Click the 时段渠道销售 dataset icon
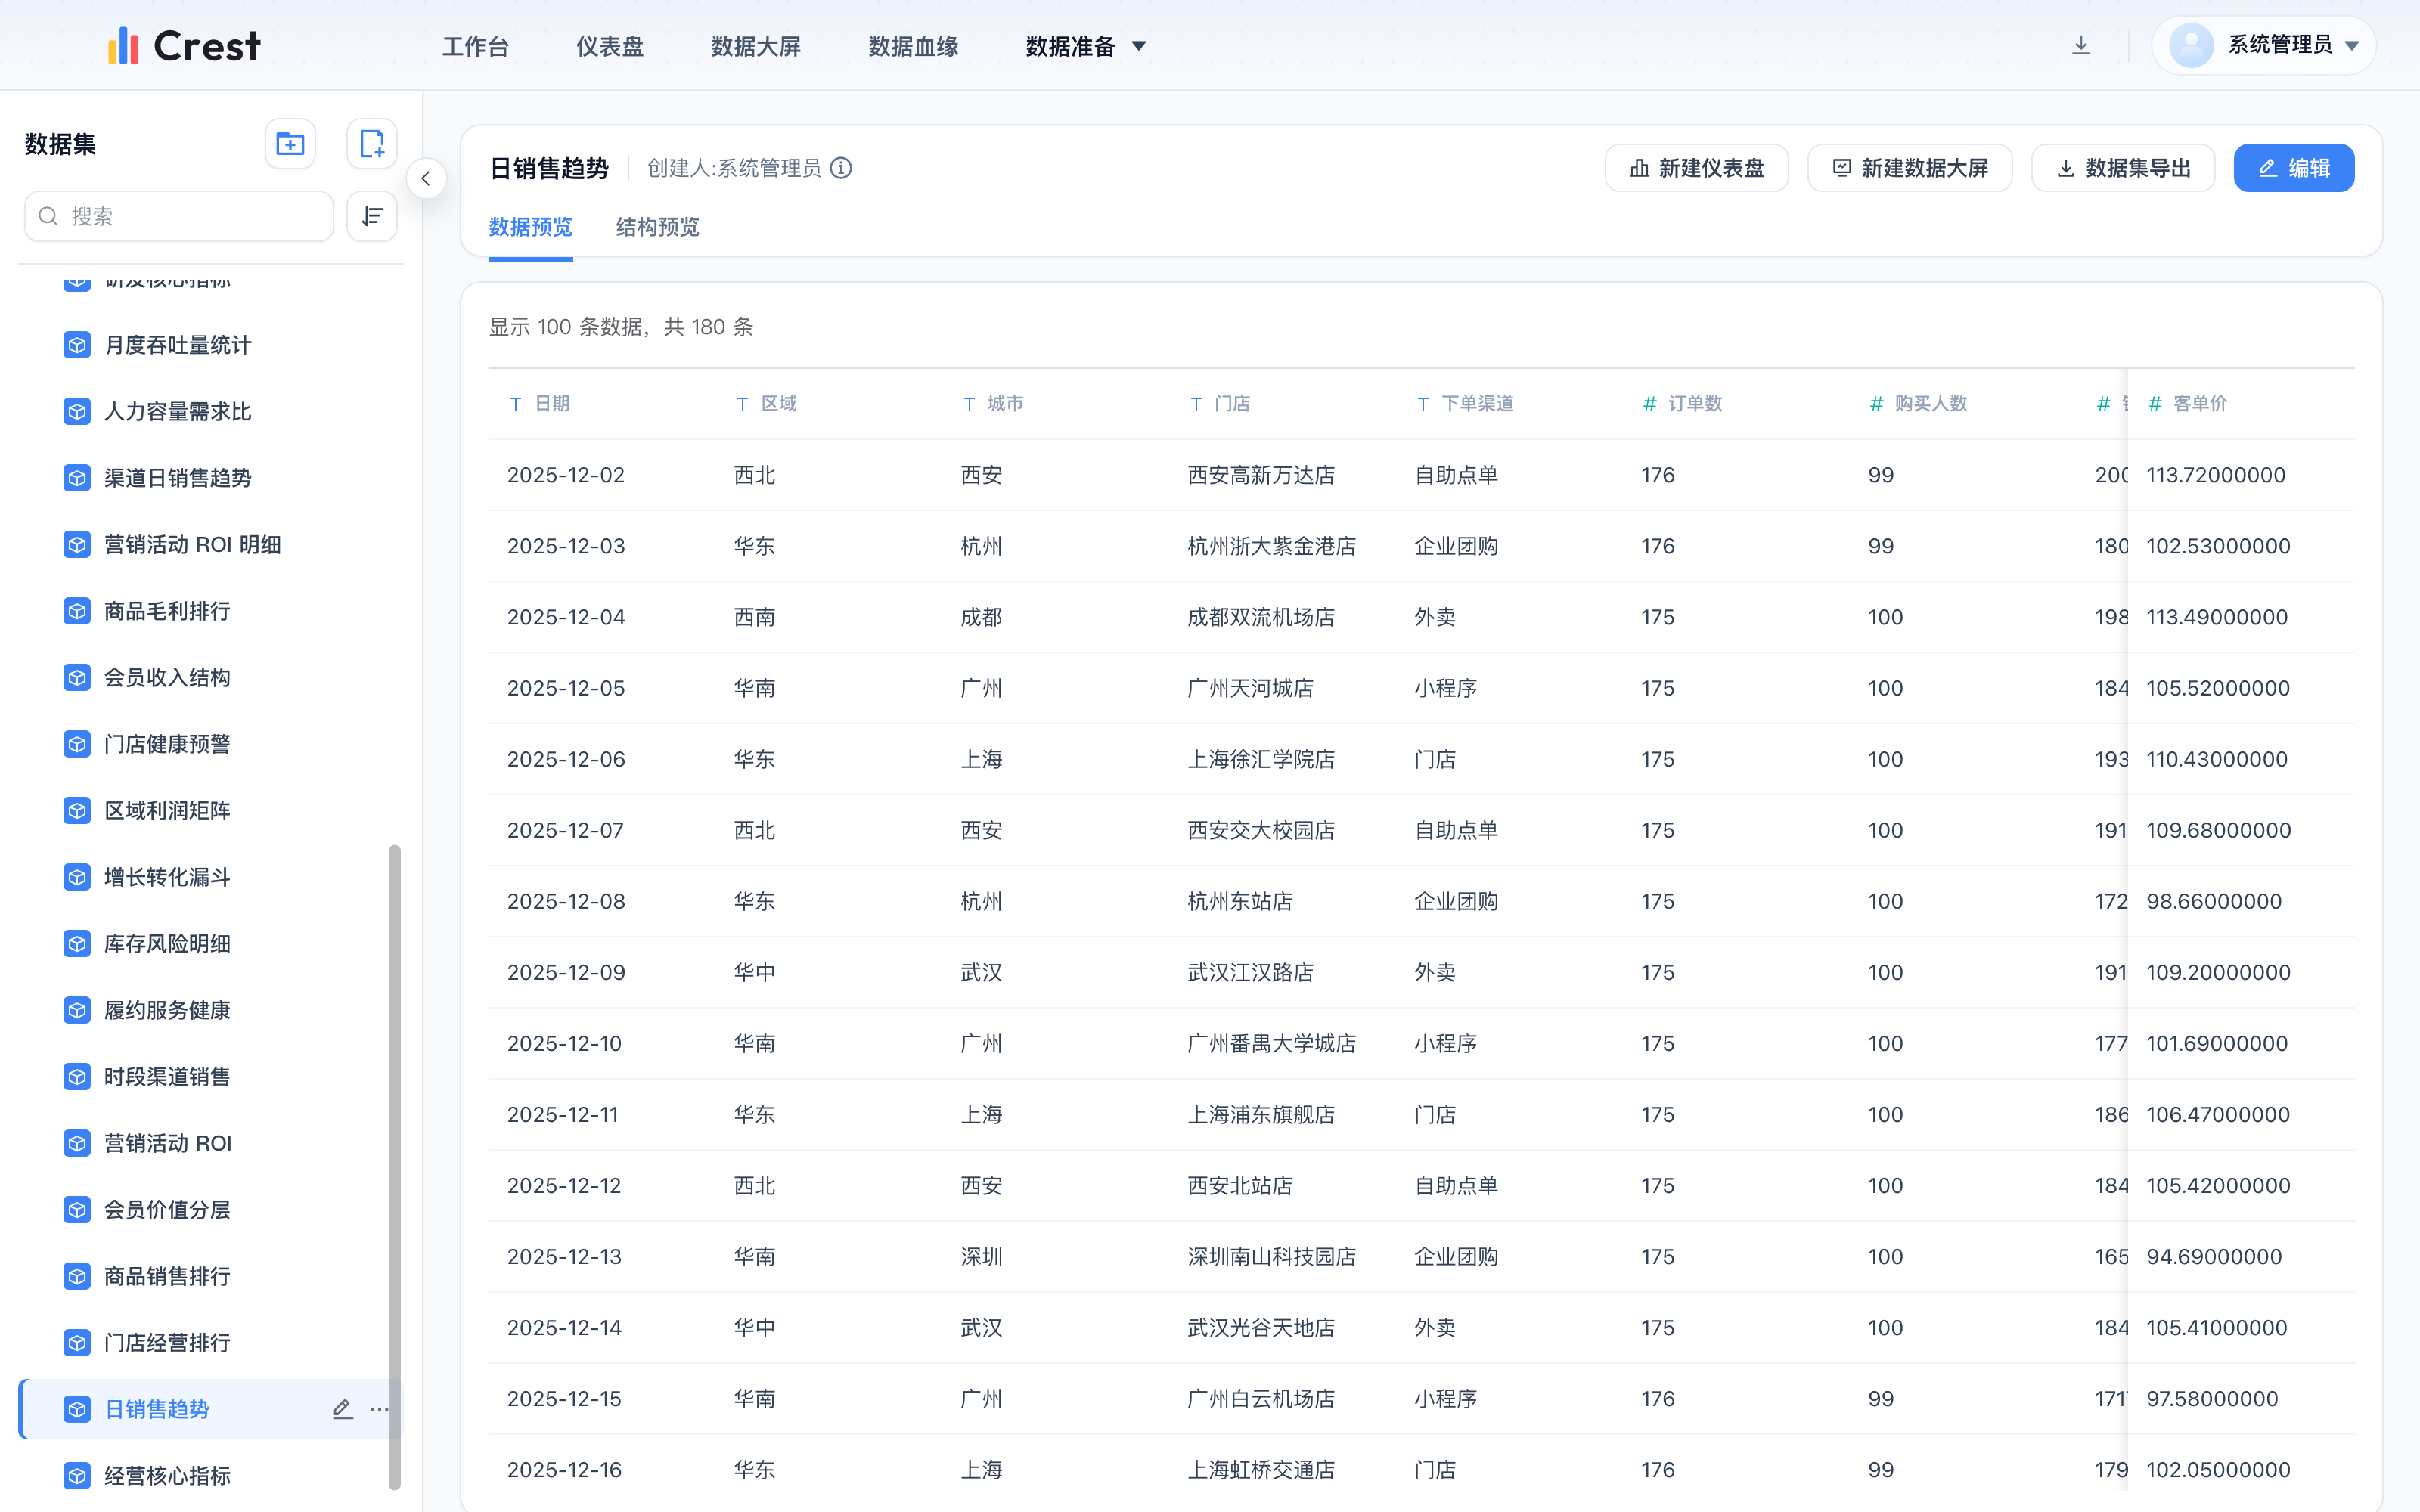 (77, 1076)
